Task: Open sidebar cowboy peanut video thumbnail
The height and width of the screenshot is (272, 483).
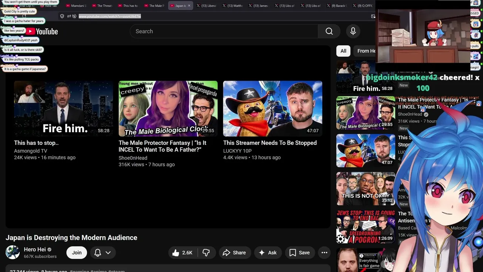Action: 366,151
